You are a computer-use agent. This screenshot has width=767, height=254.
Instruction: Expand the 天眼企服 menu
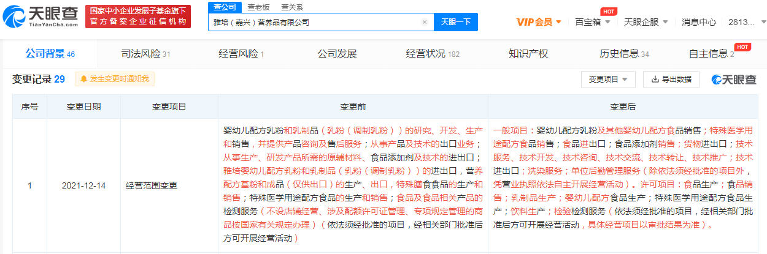click(x=646, y=22)
